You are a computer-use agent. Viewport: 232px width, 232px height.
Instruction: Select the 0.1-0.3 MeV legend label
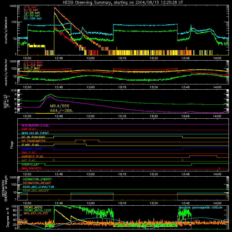[x=33, y=62]
